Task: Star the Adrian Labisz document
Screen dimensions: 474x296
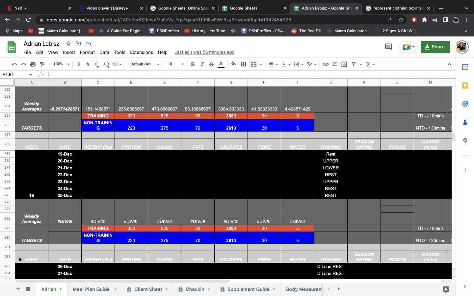Action: [x=68, y=43]
